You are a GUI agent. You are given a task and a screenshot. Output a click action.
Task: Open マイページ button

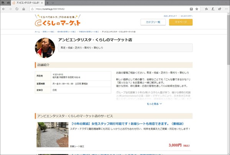tap(181, 22)
